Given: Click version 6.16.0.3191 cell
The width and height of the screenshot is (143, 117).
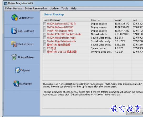Looking at the screenshot, I should click(121, 45).
